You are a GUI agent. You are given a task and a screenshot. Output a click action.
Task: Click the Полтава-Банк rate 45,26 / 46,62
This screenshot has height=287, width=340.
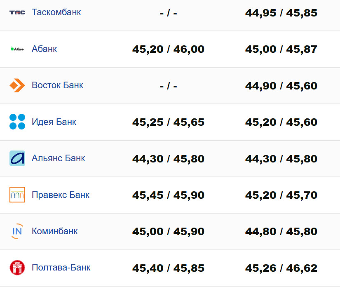(281, 268)
